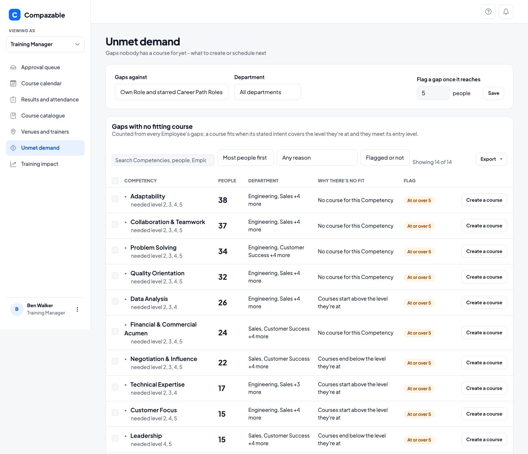Open the Most people first sort dropdown
This screenshot has height=454, width=528.
246,158
